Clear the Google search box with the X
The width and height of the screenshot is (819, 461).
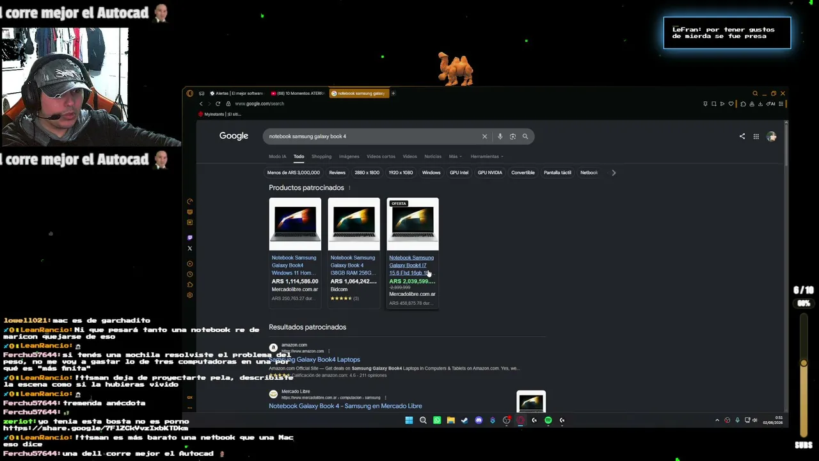click(484, 136)
